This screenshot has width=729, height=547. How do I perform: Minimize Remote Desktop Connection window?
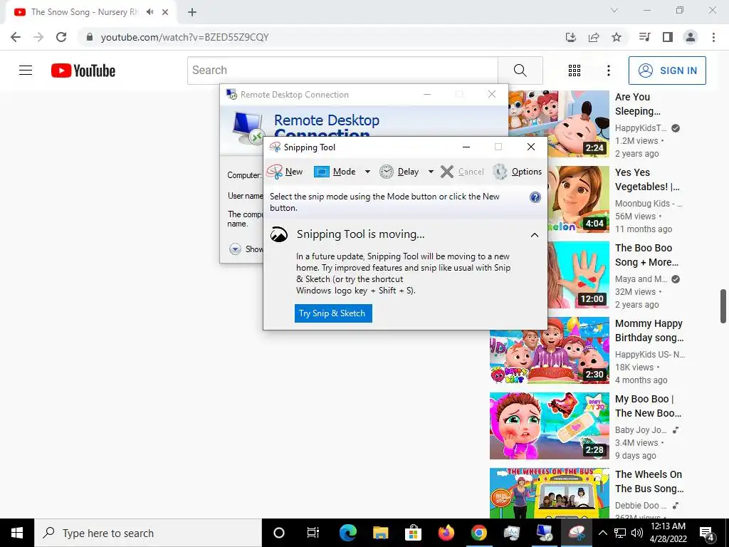click(x=427, y=95)
